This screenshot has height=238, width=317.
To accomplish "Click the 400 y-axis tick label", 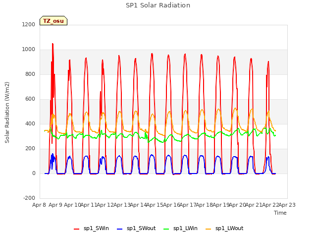I will pos(30,123).
